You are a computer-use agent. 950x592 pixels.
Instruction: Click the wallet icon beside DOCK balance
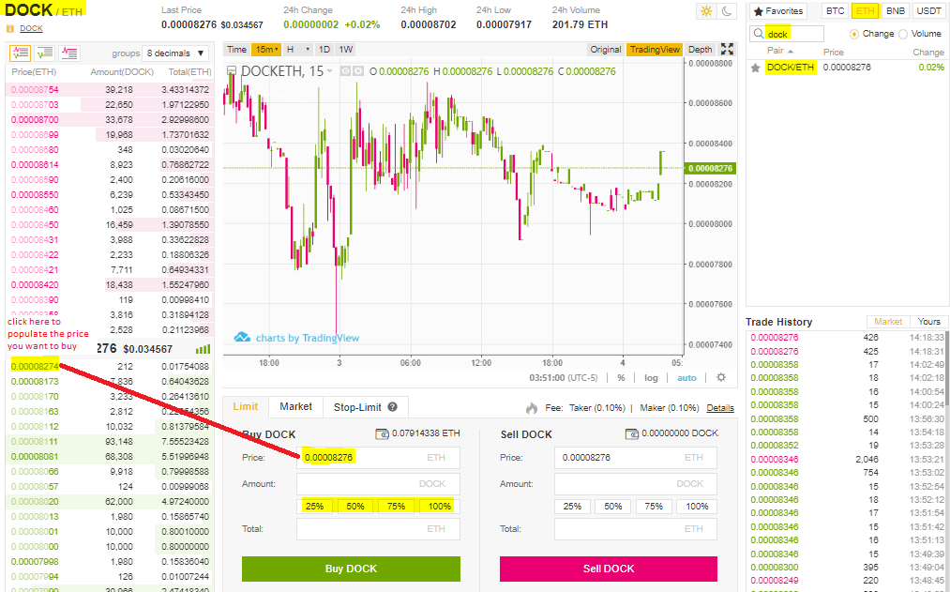tap(632, 433)
